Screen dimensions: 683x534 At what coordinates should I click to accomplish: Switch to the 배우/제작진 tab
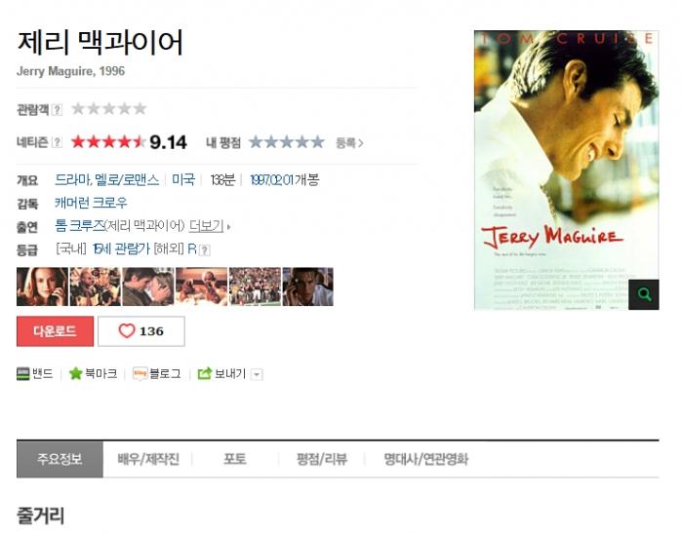[x=148, y=459]
